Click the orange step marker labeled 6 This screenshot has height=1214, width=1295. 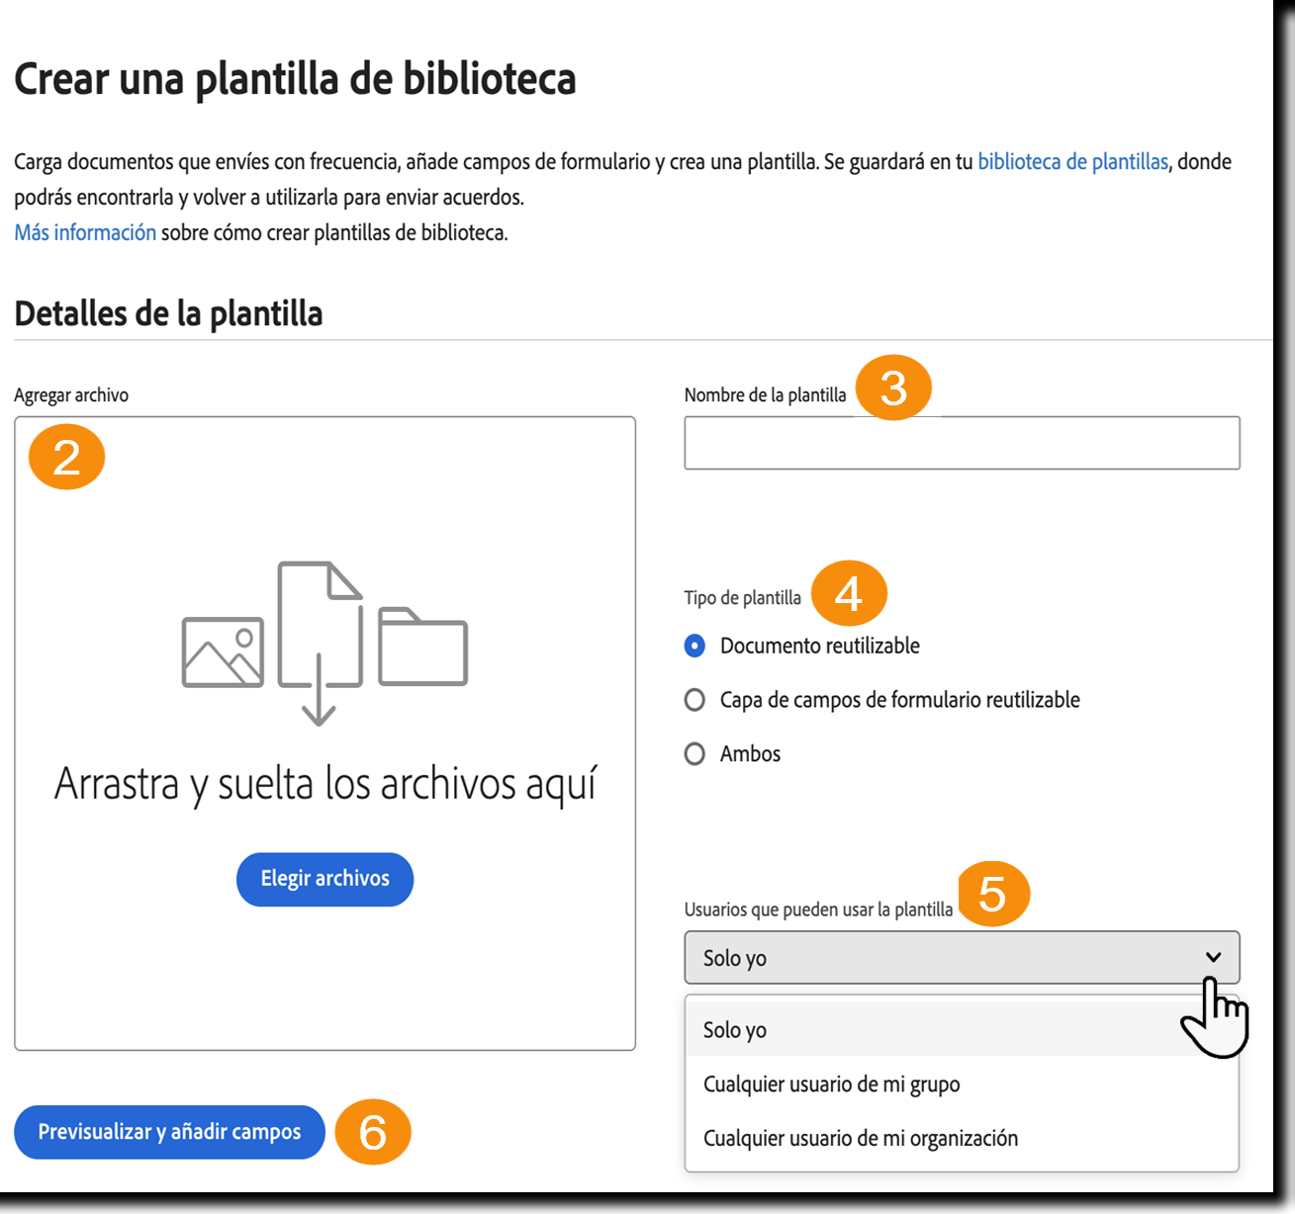(x=375, y=1132)
